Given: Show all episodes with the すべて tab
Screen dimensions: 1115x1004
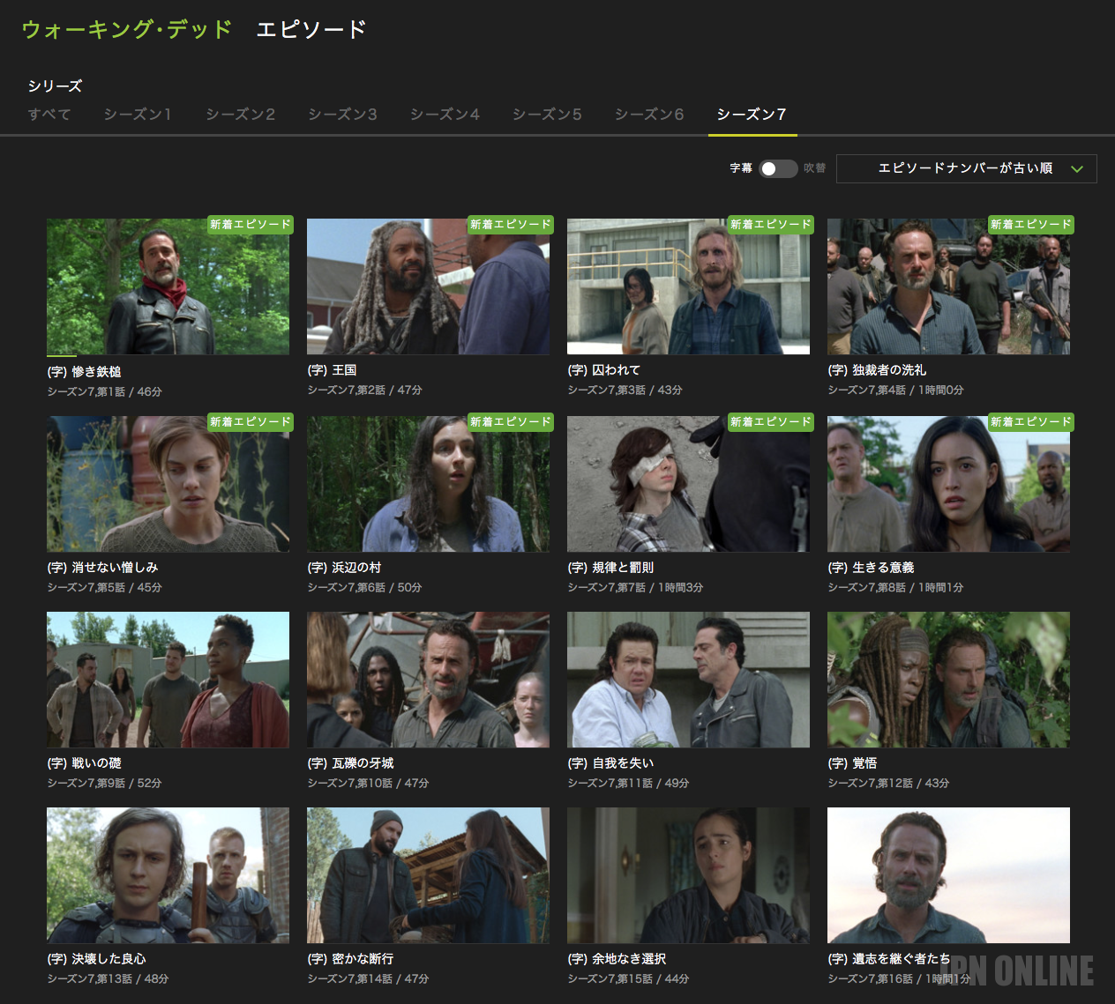Looking at the screenshot, I should (49, 115).
